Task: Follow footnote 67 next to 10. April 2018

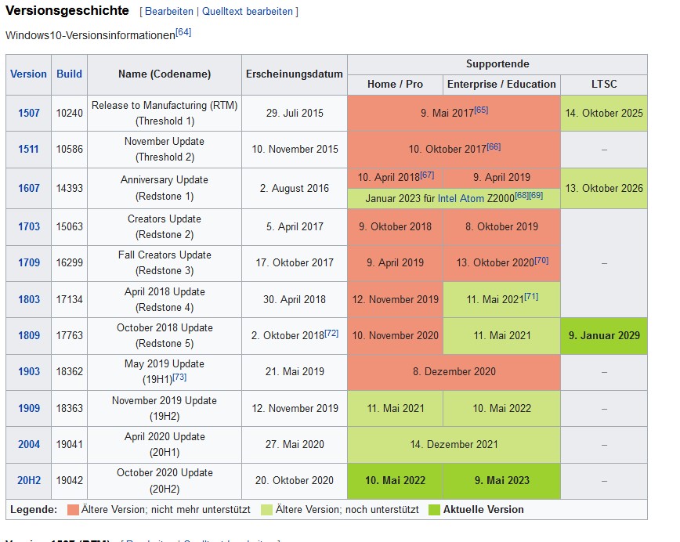Action: click(x=427, y=175)
